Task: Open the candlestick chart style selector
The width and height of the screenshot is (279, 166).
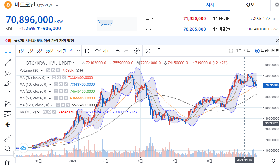Action: (x=87, y=51)
